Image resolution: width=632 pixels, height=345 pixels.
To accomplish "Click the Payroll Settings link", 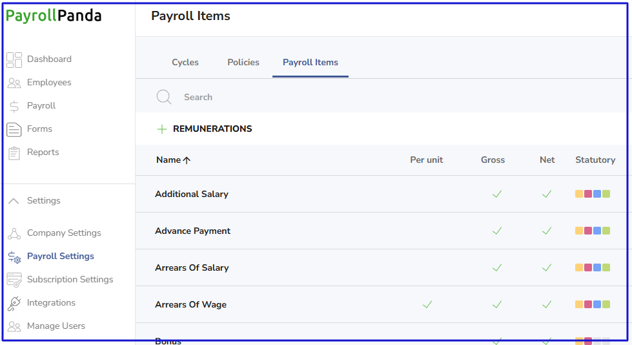I will pyautogui.click(x=61, y=256).
